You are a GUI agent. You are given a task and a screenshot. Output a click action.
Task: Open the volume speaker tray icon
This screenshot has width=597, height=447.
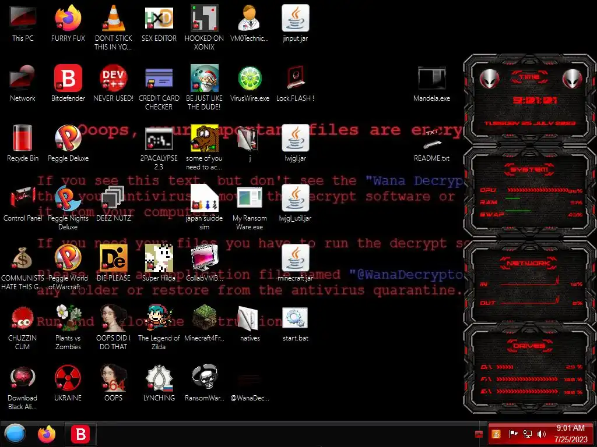(x=541, y=434)
